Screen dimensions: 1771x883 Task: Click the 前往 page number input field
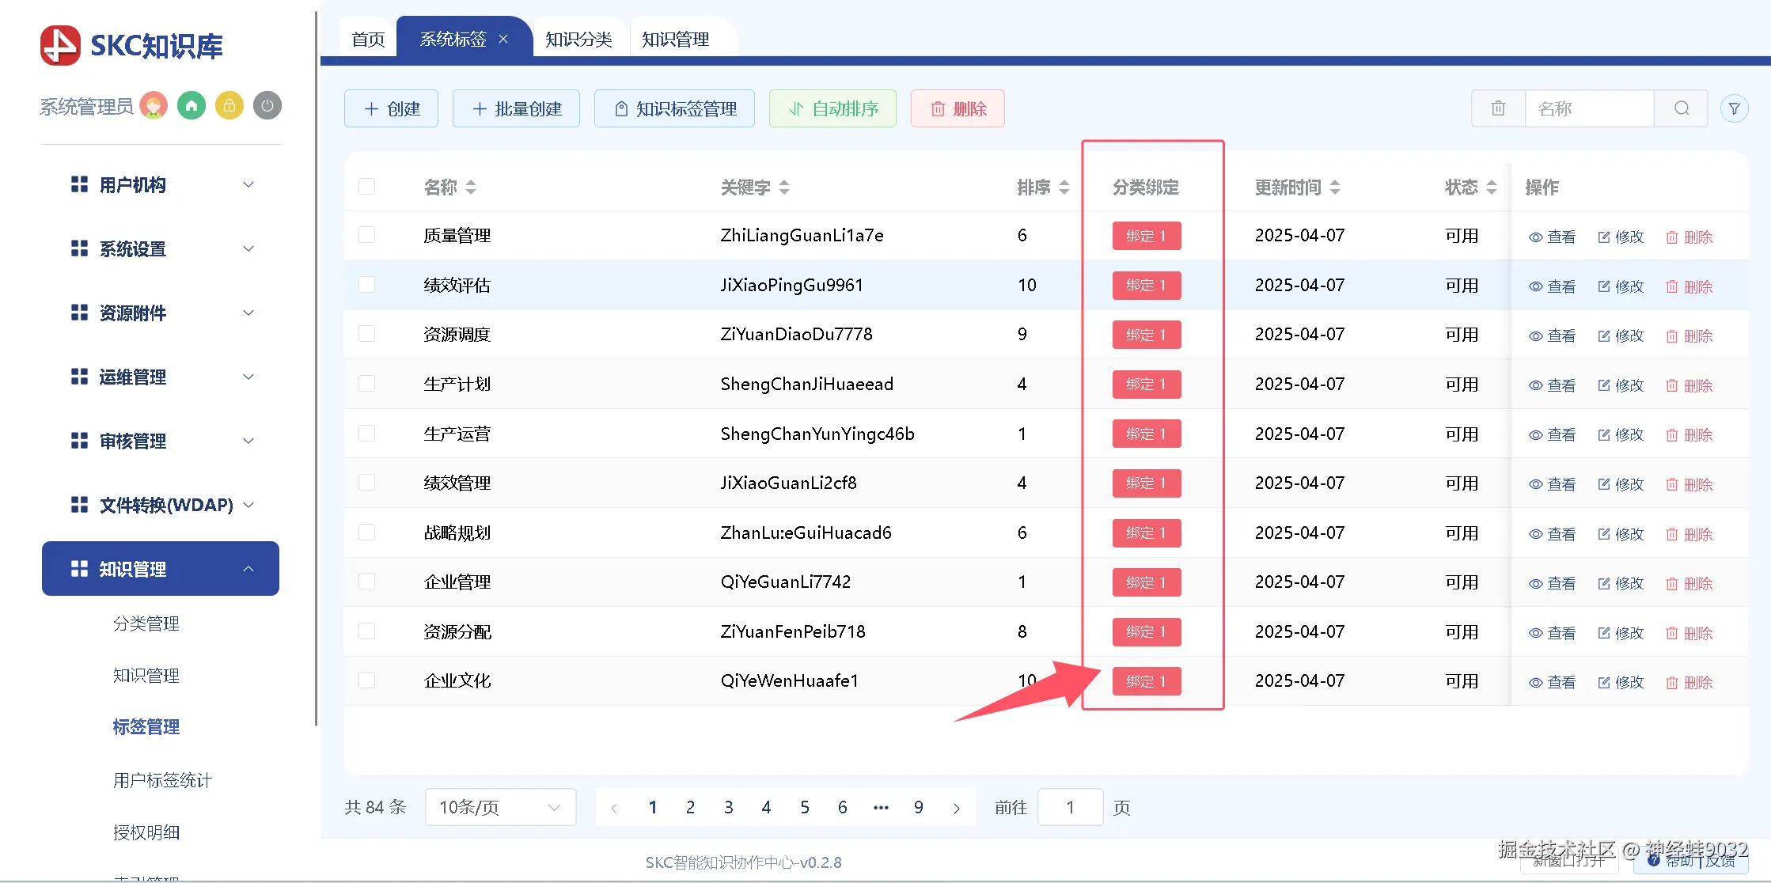tap(1070, 807)
